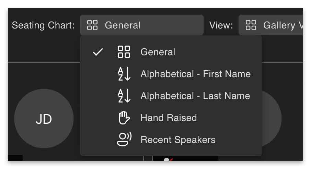Viewport: 310px width, 169px height.
Task: Toggle the checkmark next to General
Action: click(x=98, y=52)
